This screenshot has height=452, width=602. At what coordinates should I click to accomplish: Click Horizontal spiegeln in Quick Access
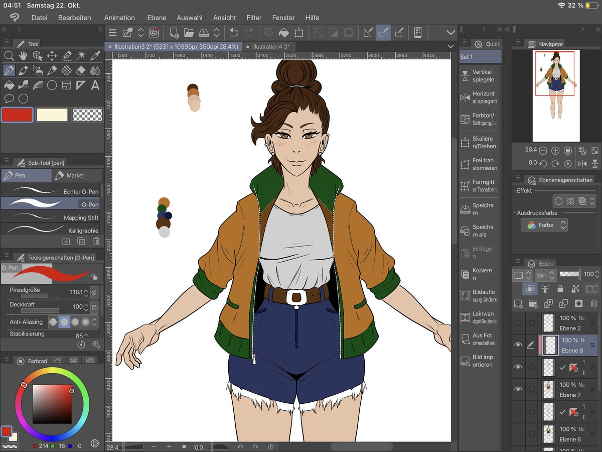click(x=480, y=97)
